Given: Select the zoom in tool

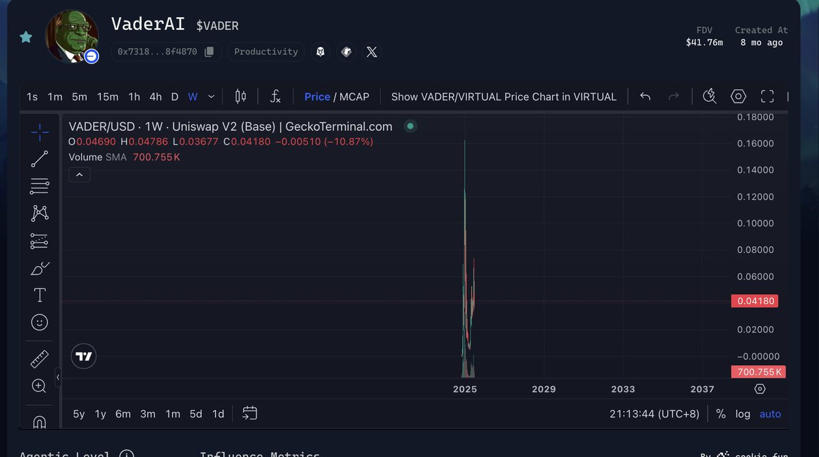Looking at the screenshot, I should point(40,386).
